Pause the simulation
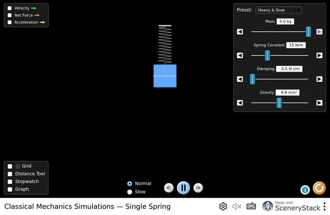 pos(184,188)
